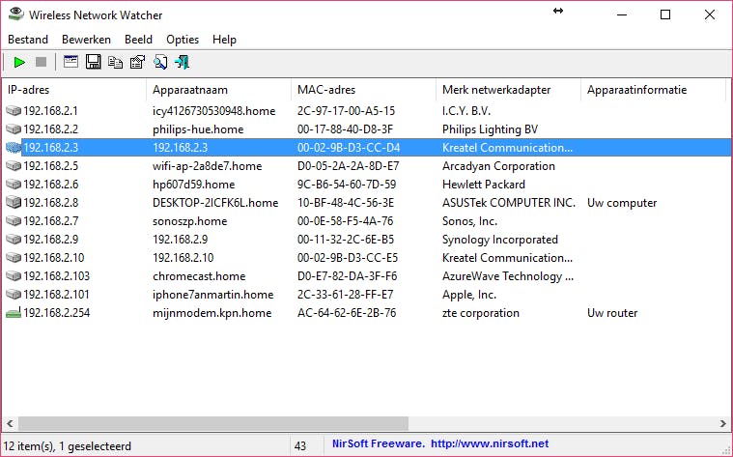Sort by the Apparaatnaam column header

(x=219, y=90)
